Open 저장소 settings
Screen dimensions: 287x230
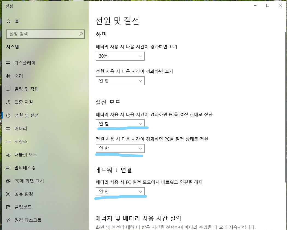pos(45,141)
